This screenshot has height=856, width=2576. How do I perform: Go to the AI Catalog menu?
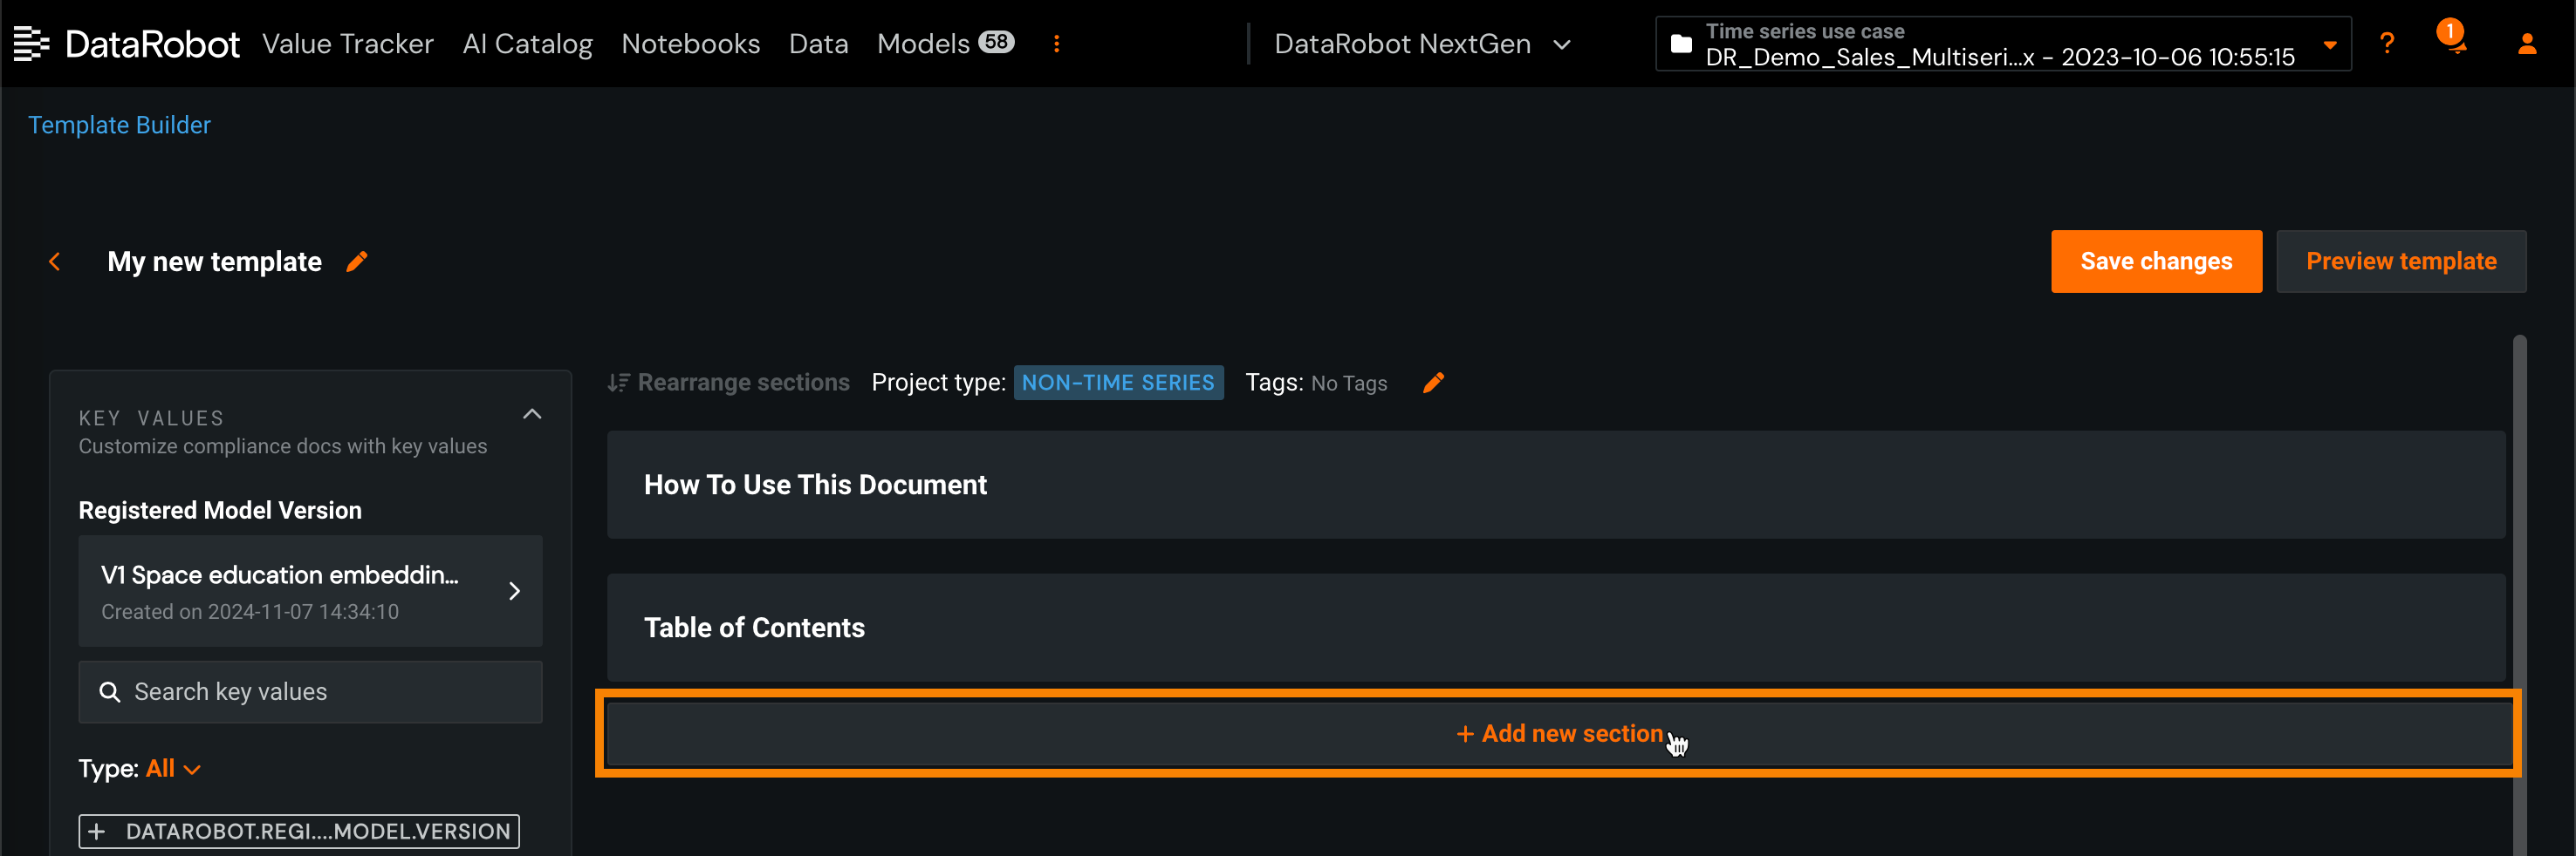527,44
